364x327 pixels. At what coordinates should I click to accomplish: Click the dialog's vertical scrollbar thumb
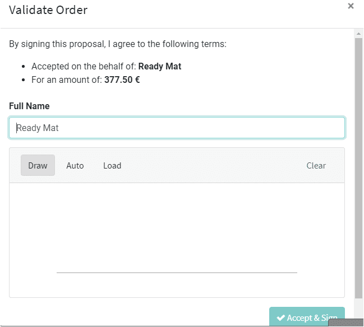[358, 168]
